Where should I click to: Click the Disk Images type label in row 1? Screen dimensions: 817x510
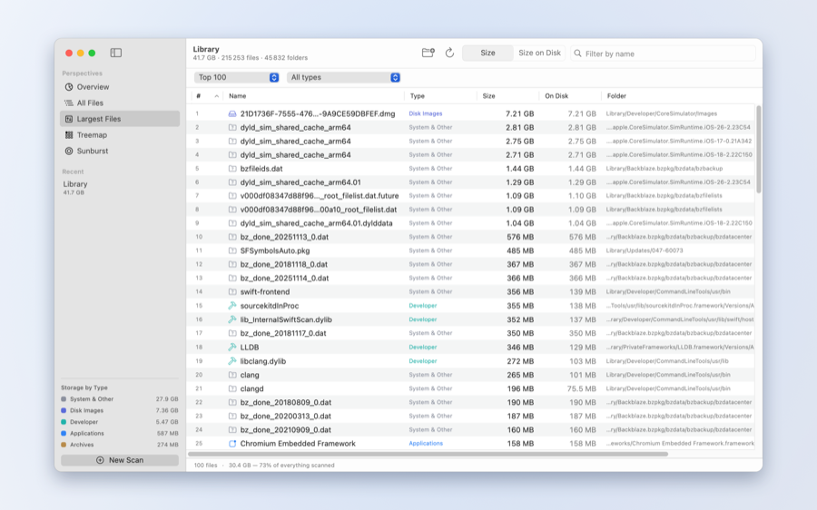[x=426, y=113]
